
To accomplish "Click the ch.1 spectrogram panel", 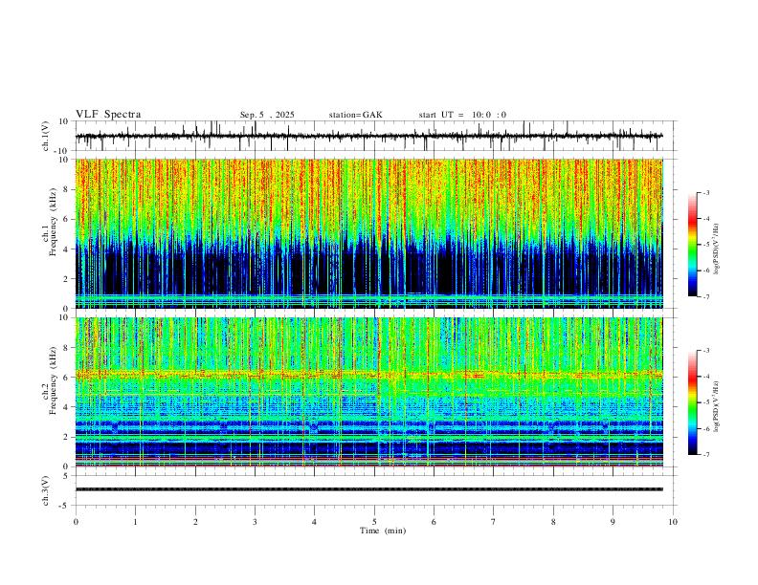I will [369, 233].
